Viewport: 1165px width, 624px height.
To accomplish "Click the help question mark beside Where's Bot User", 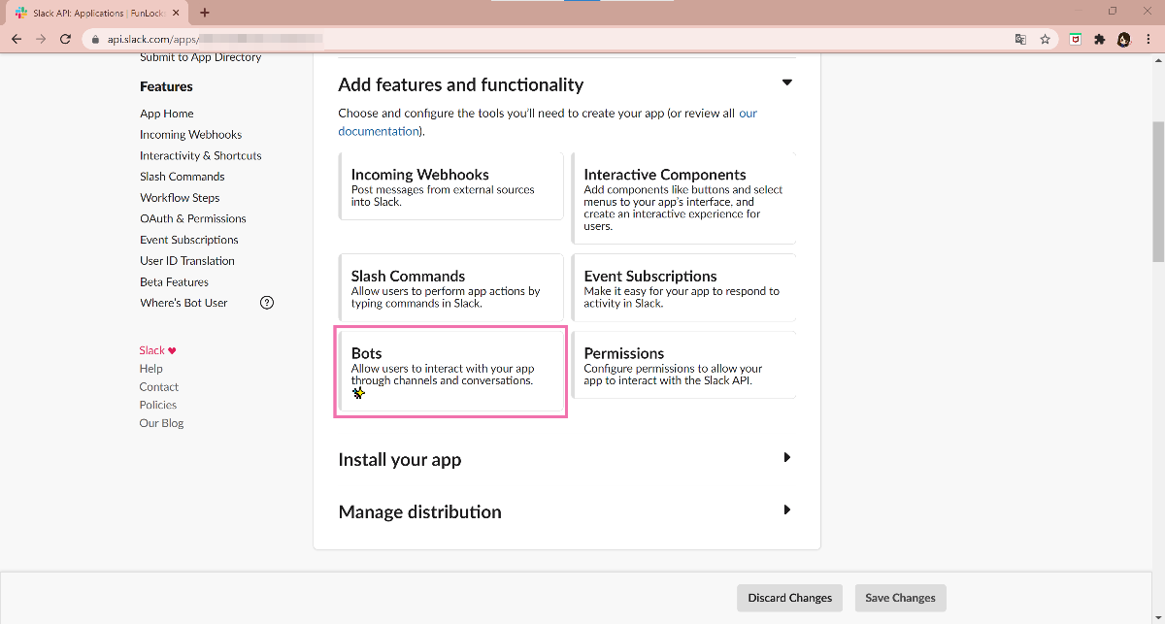I will [267, 303].
